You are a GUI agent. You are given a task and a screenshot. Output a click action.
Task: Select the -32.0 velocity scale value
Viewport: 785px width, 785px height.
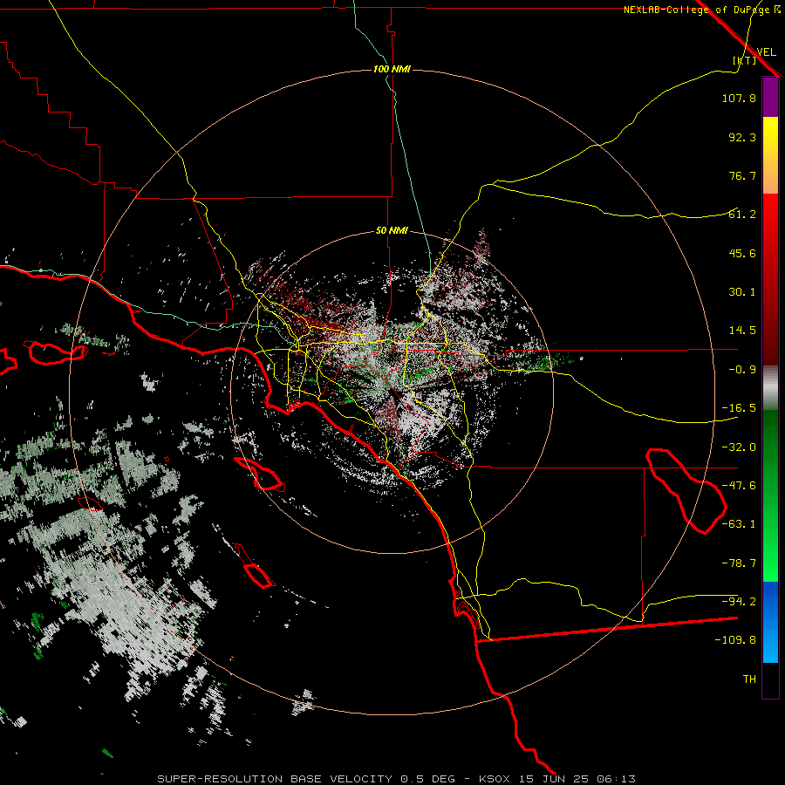(739, 447)
